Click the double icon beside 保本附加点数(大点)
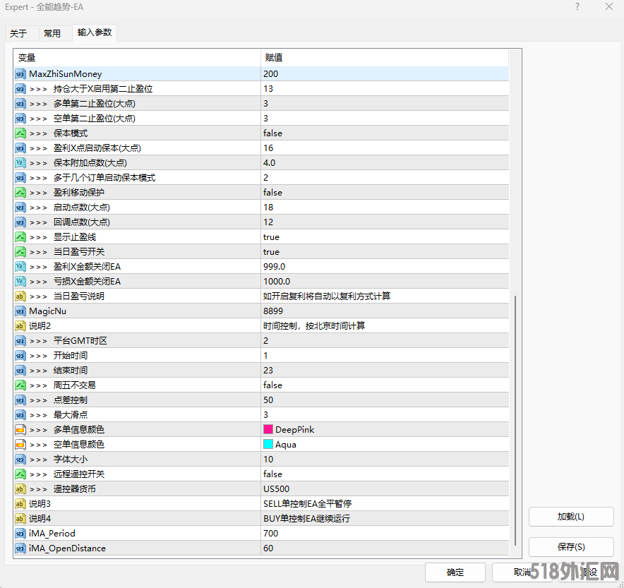Image resolution: width=624 pixels, height=588 pixels. coord(20,163)
